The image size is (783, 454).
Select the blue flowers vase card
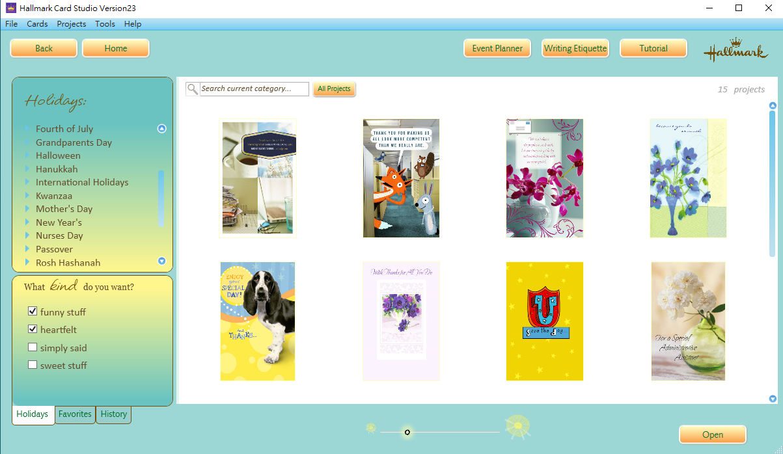coord(688,178)
